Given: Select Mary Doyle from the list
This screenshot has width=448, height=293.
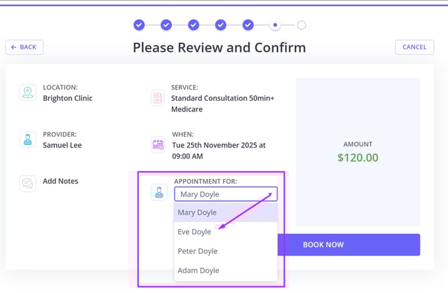Looking at the screenshot, I should pos(197,212).
